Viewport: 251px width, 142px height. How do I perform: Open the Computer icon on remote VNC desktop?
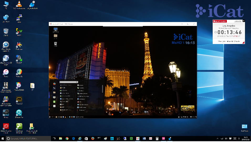point(56,30)
